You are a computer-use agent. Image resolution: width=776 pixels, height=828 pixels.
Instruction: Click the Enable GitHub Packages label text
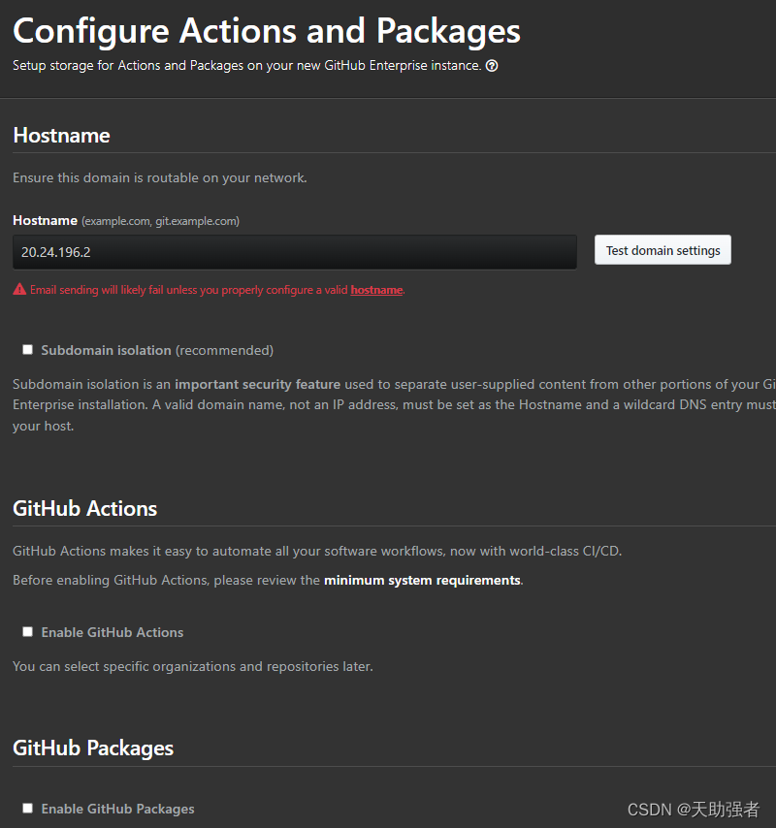coord(117,809)
